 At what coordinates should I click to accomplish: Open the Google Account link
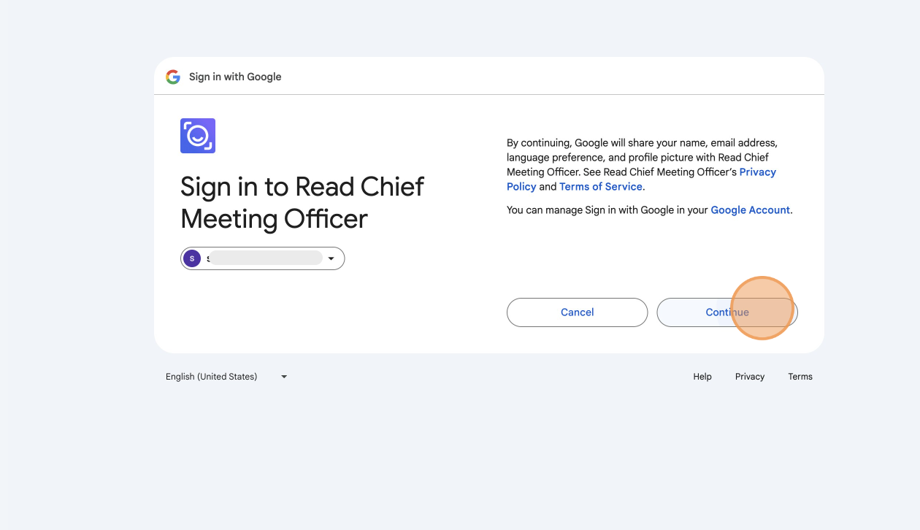[750, 210]
